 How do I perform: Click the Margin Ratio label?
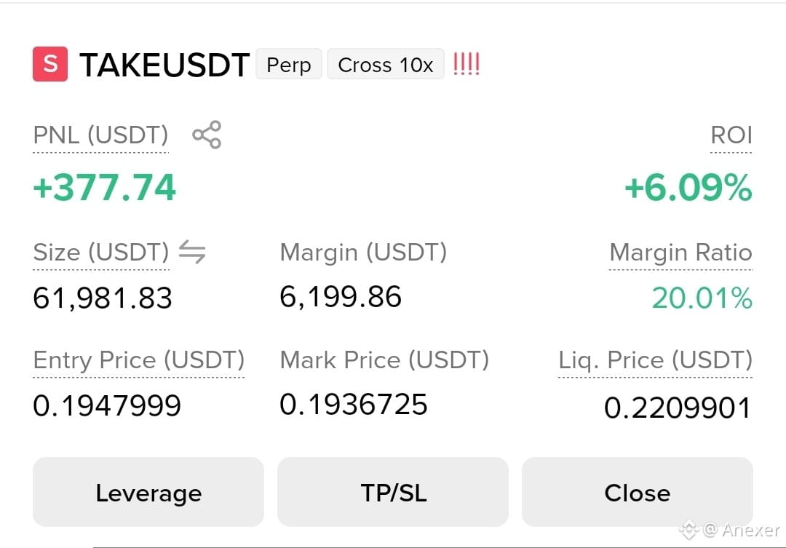(x=680, y=253)
